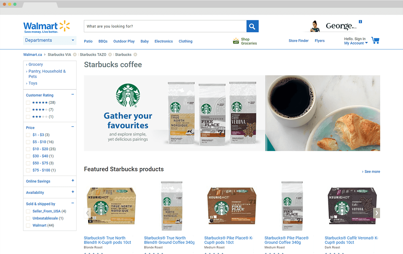The height and width of the screenshot is (254, 403).
Task: Open the Pantry, Household & Pets category
Action: (47, 74)
